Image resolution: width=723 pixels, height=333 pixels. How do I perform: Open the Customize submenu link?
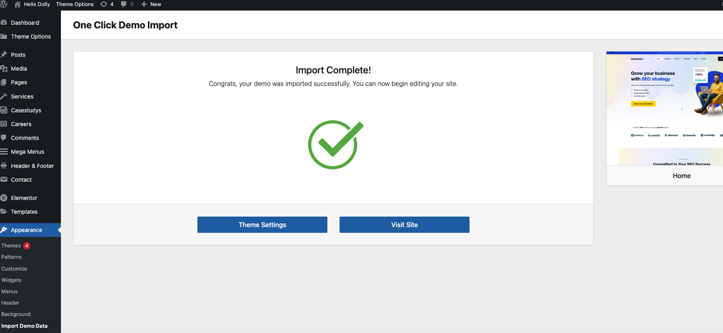14,269
